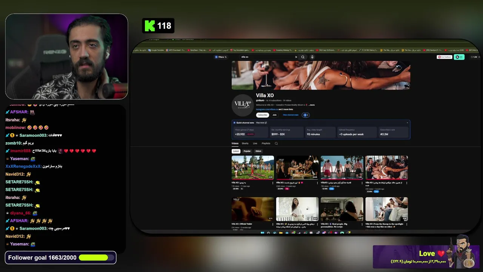The height and width of the screenshot is (272, 483).
Task: Open the FC 24 SBC Rating bookmark
Action: click(x=368, y=50)
